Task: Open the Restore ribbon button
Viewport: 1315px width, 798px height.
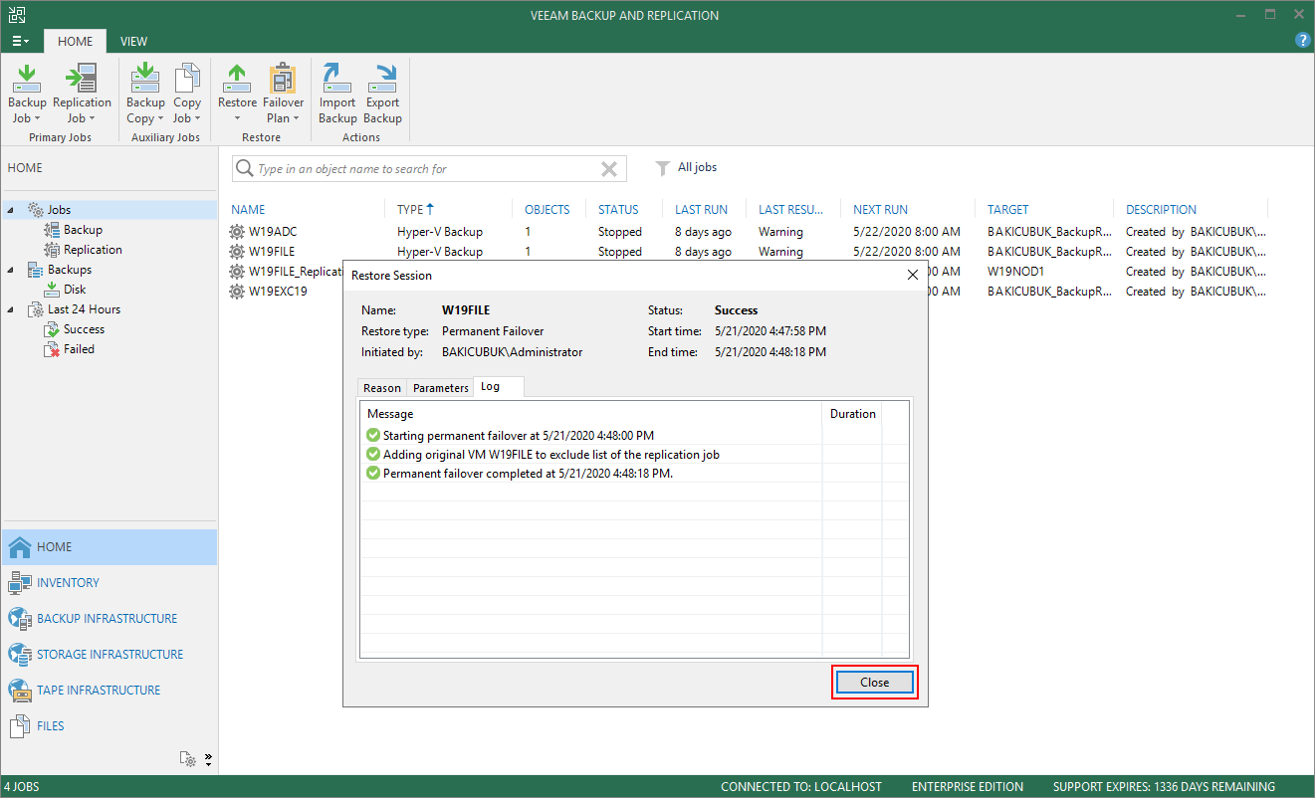Action: pyautogui.click(x=237, y=95)
